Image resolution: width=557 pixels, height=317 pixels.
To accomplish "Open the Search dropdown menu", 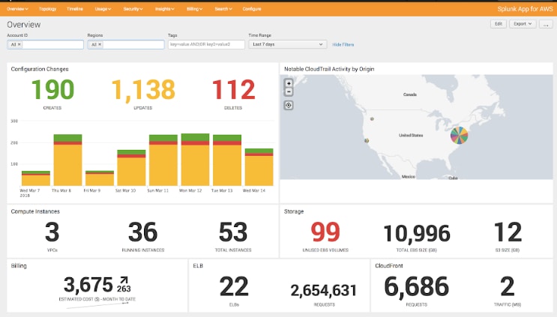I will (223, 9).
